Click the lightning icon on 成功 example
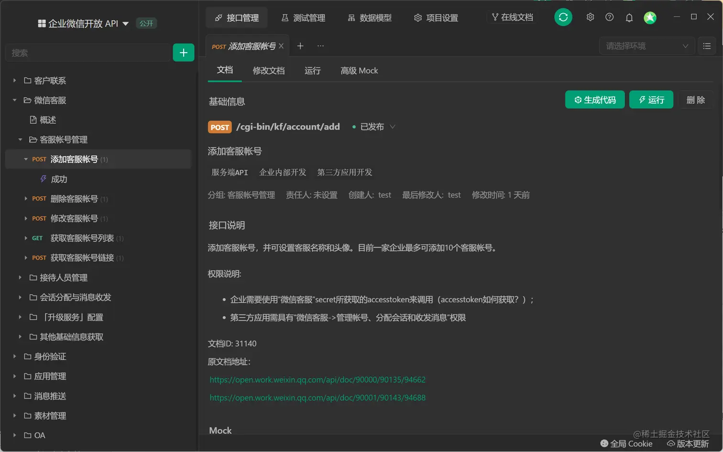The image size is (723, 452). point(43,178)
